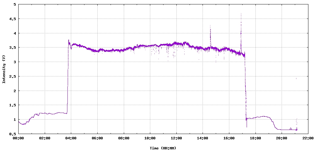Click the x-axis label "10:00"
Image resolution: width=315 pixels, height=151 pixels.
tap(150, 138)
